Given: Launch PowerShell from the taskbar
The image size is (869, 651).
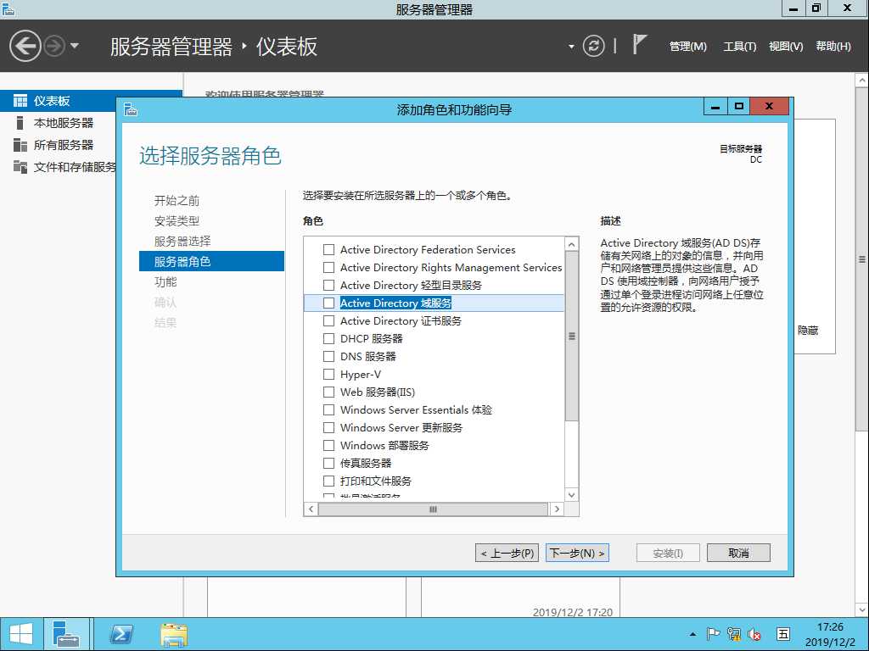Looking at the screenshot, I should coord(121,634).
